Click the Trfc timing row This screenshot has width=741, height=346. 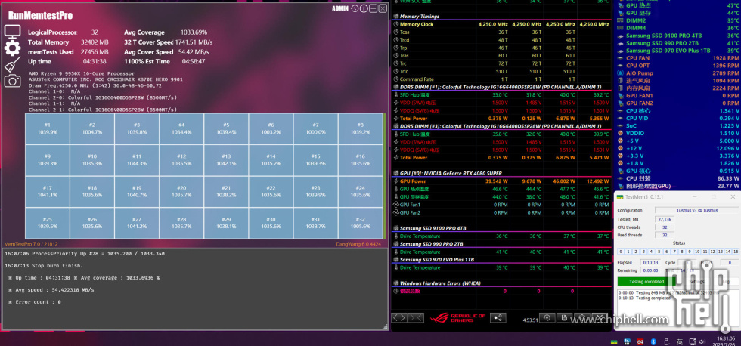click(x=501, y=71)
